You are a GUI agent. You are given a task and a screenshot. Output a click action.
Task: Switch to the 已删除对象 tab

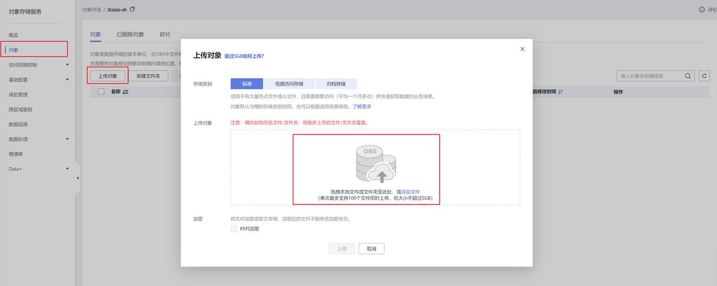coord(130,34)
